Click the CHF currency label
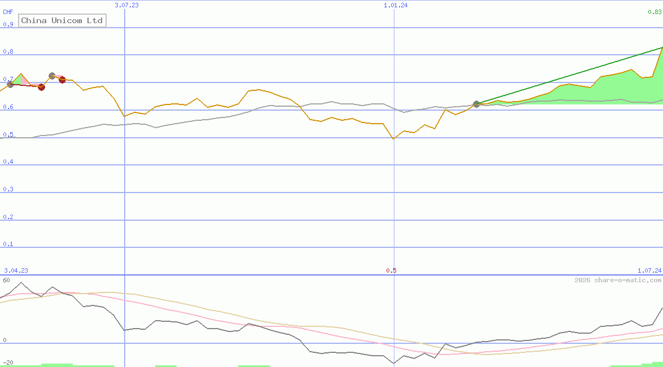This screenshot has width=663, height=367. (7, 12)
